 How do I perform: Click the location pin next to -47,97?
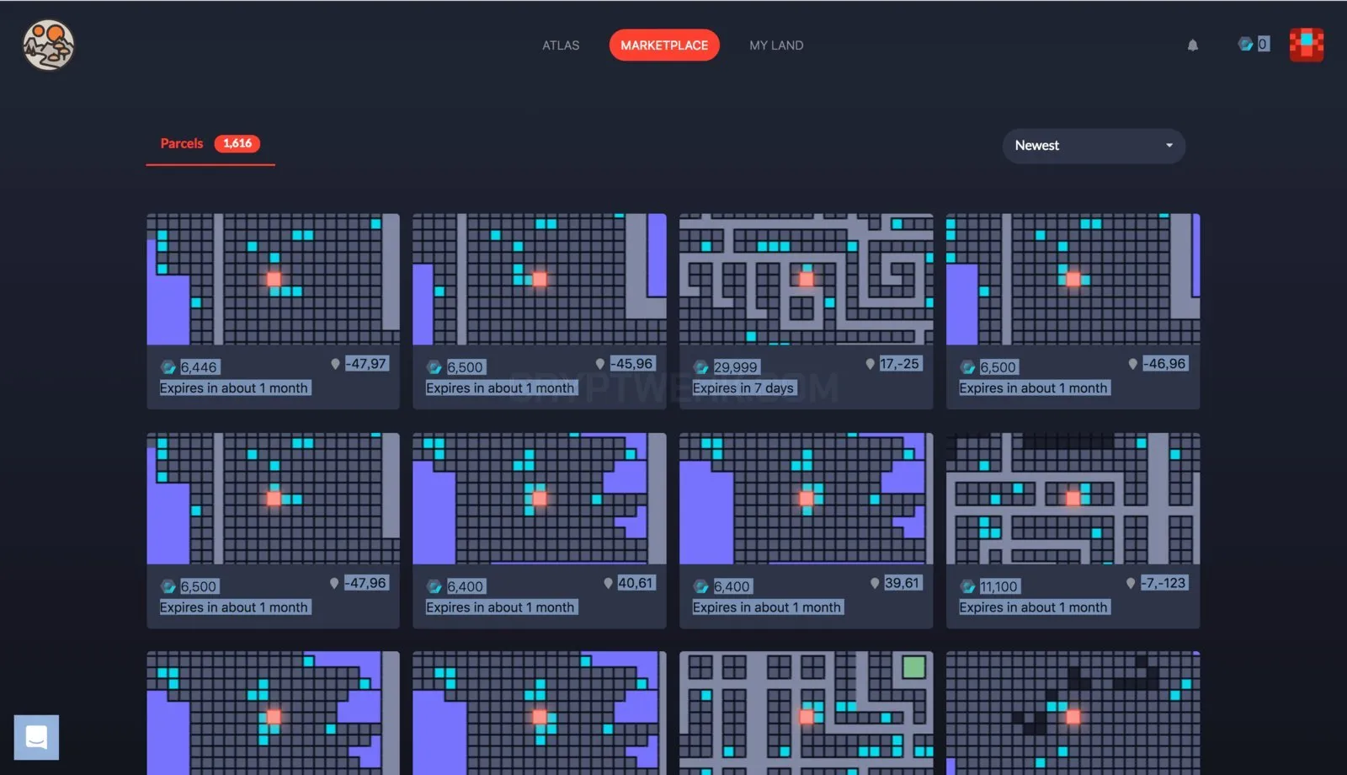[335, 364]
